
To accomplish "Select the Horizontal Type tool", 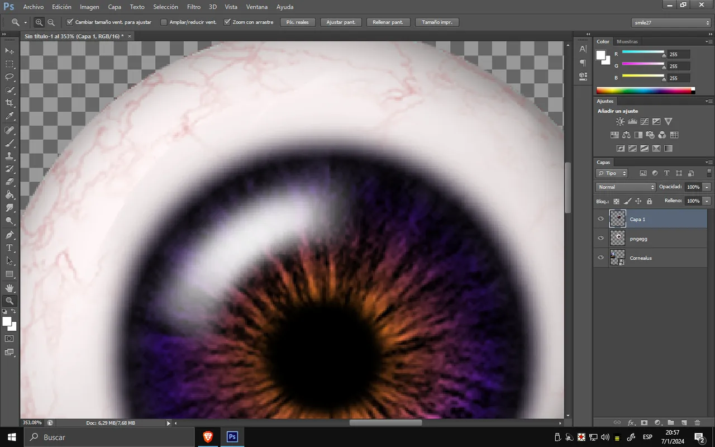I will (9, 248).
